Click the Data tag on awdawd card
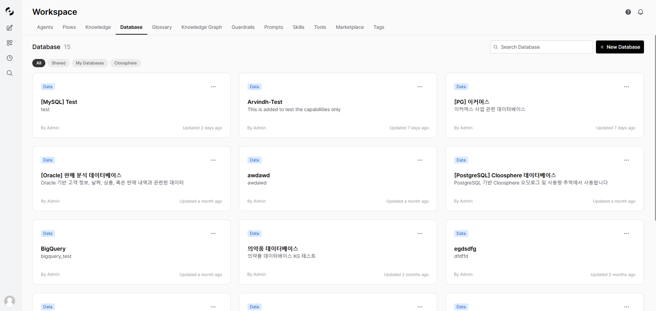 255,160
